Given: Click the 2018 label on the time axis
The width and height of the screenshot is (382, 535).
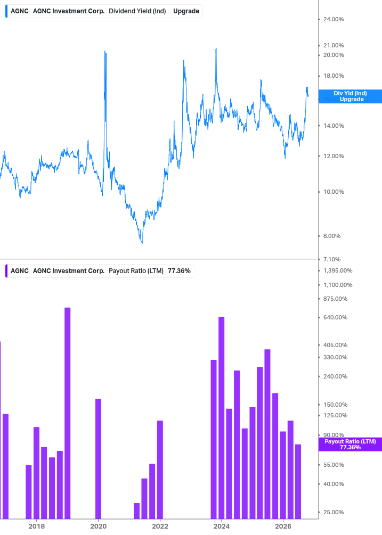Looking at the screenshot, I should [x=37, y=526].
